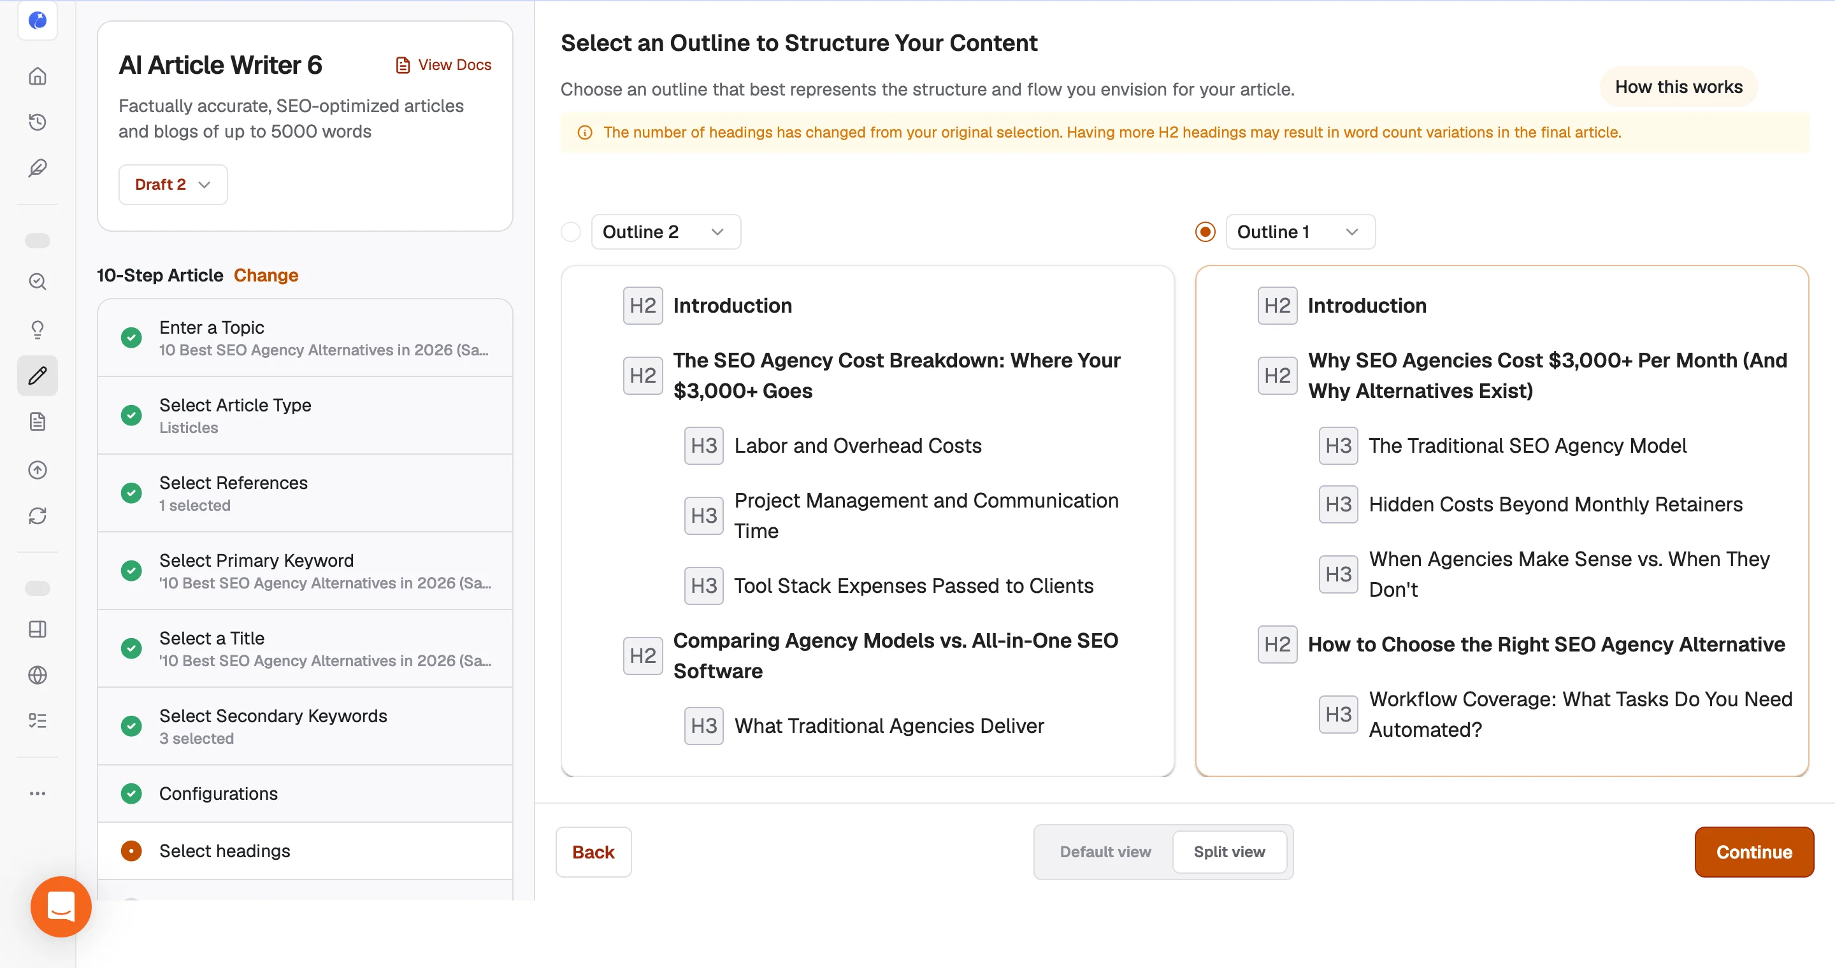This screenshot has height=968, width=1835.
Task: Switch to Split view
Action: (x=1230, y=852)
